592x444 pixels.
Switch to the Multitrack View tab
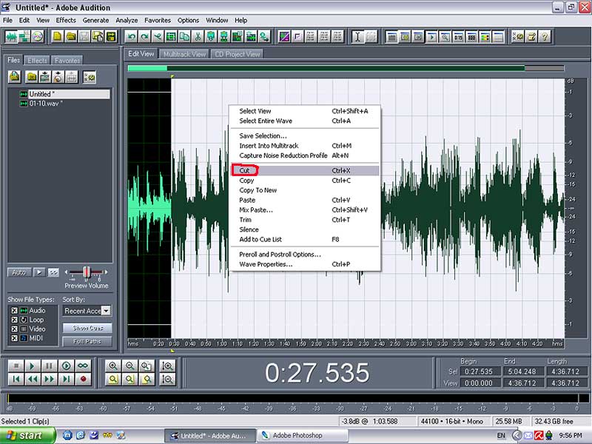pyautogui.click(x=184, y=54)
